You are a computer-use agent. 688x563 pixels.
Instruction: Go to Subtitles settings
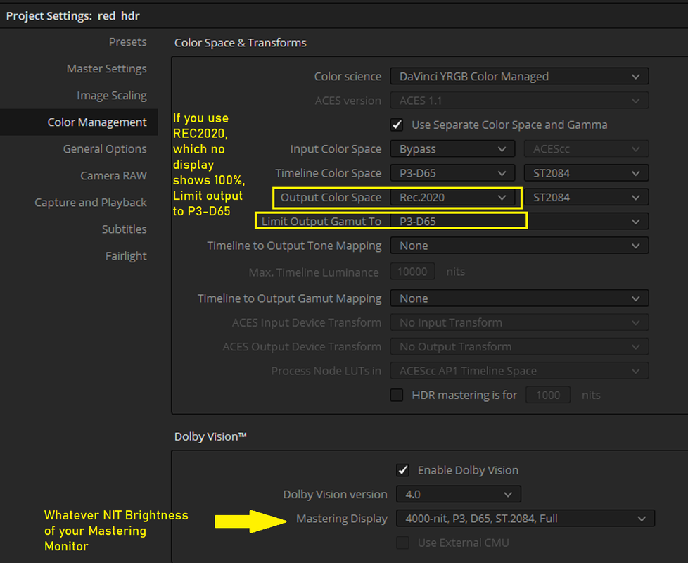click(x=125, y=229)
